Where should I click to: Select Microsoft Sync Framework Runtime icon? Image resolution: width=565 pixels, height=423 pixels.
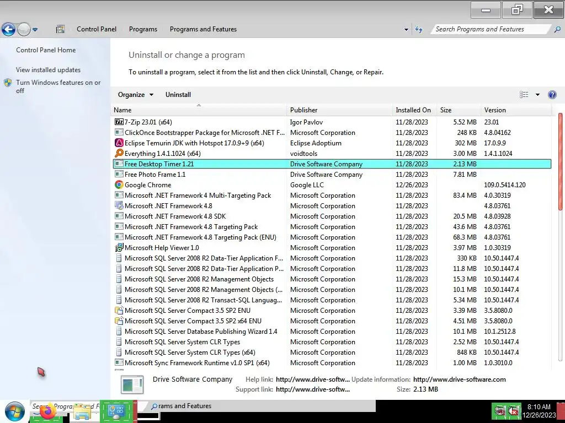[119, 362]
